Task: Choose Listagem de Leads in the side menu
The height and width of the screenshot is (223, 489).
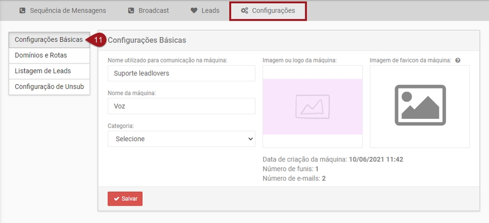Action: 42,71
